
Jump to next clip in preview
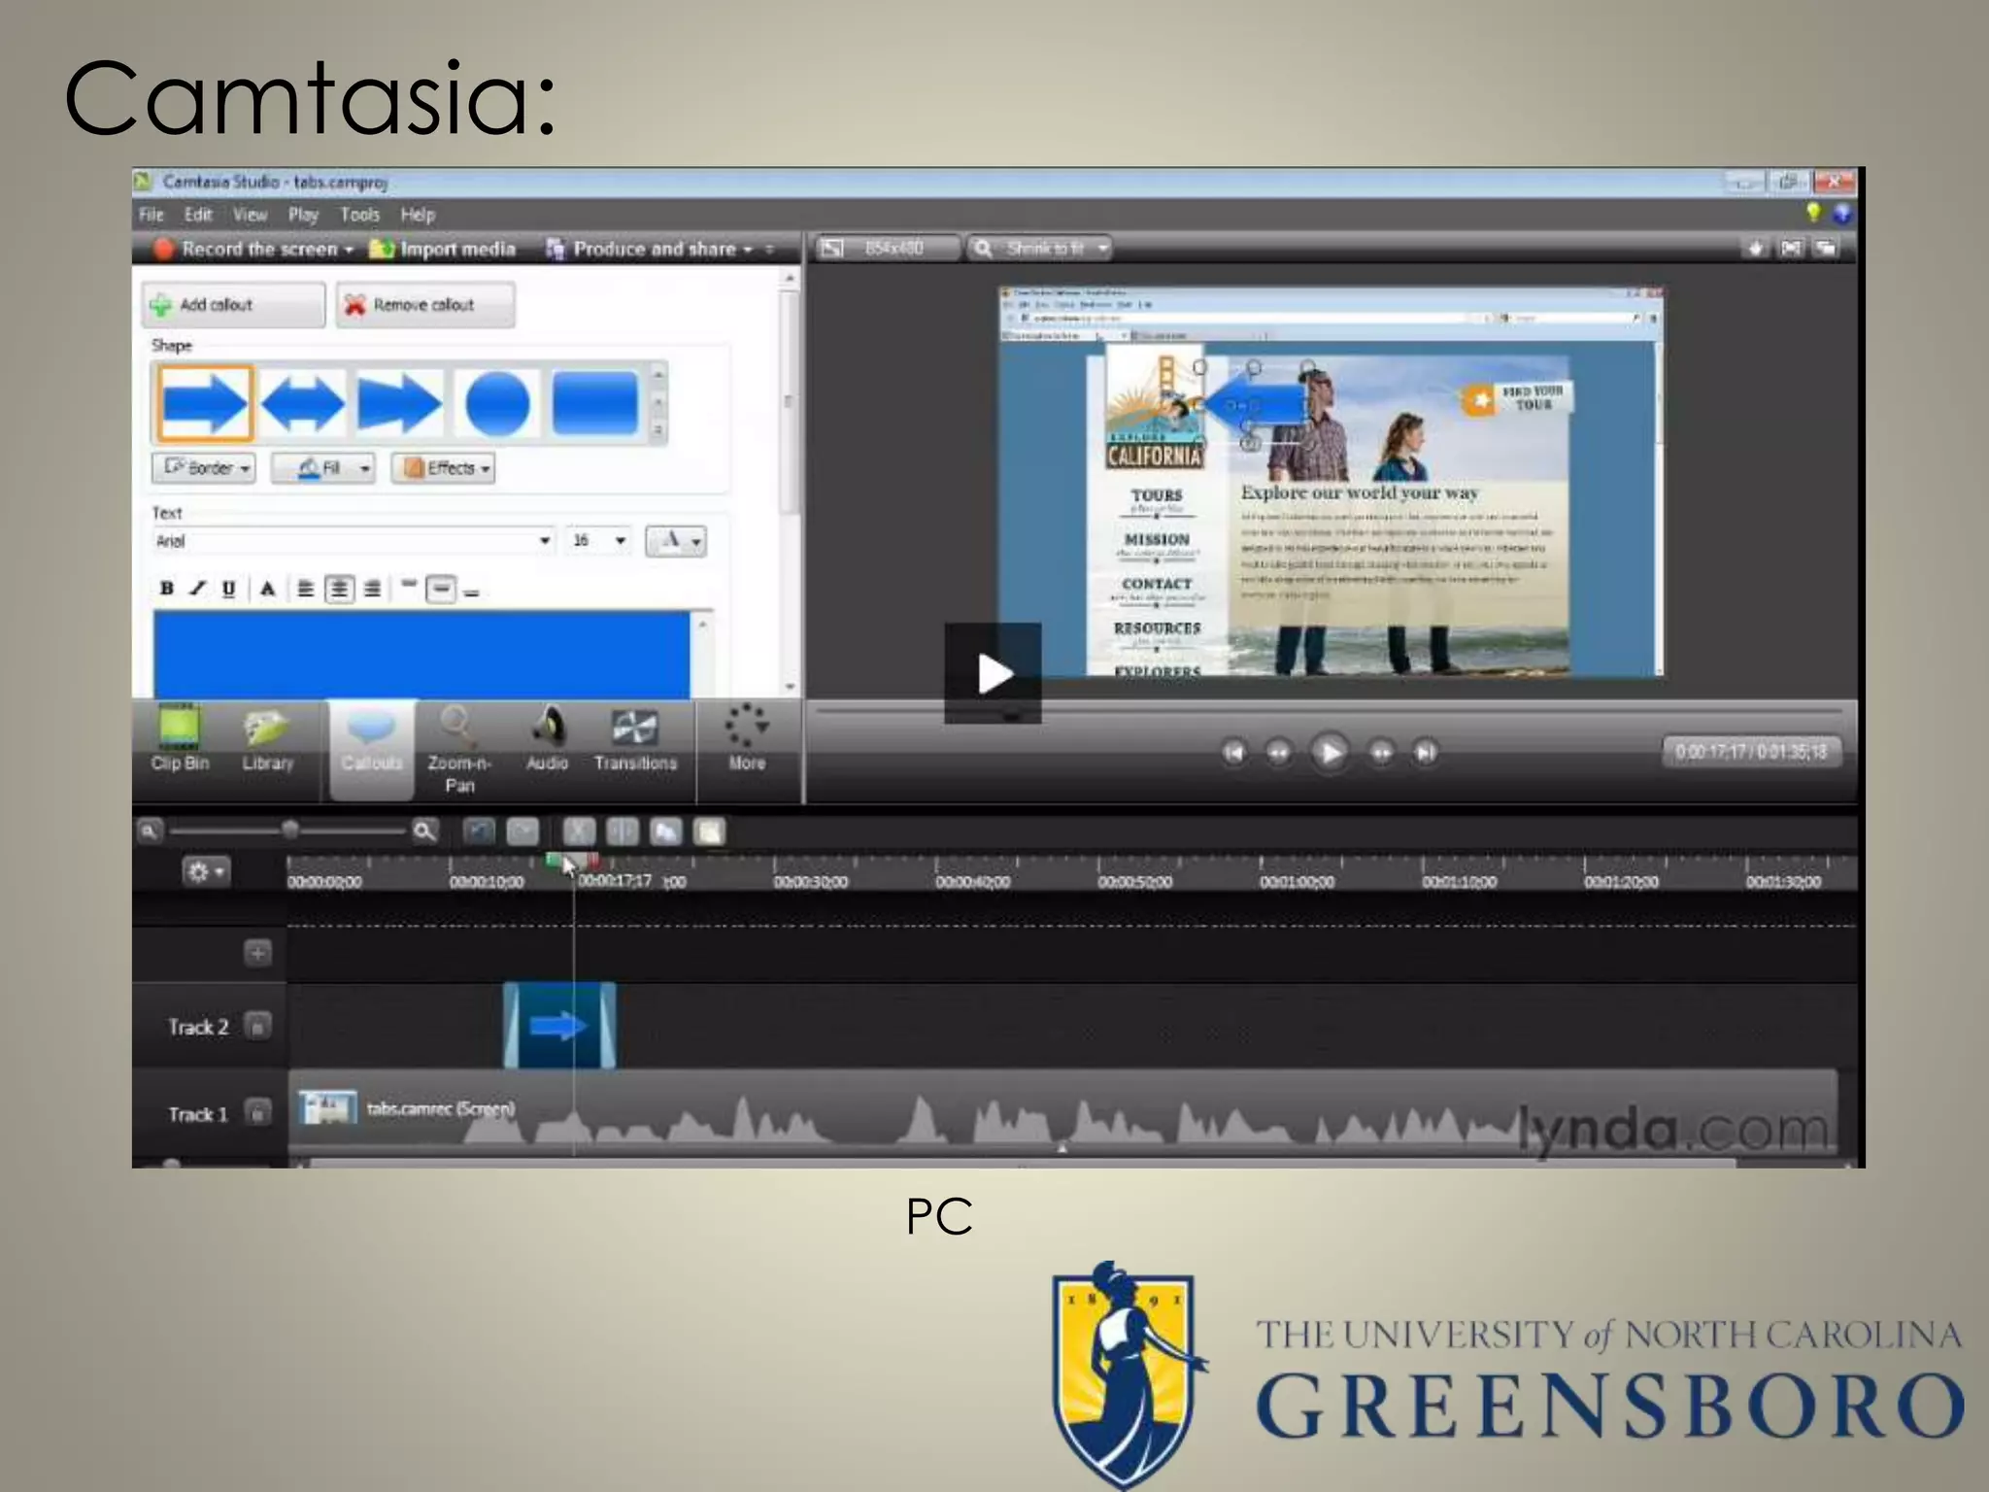(1426, 752)
